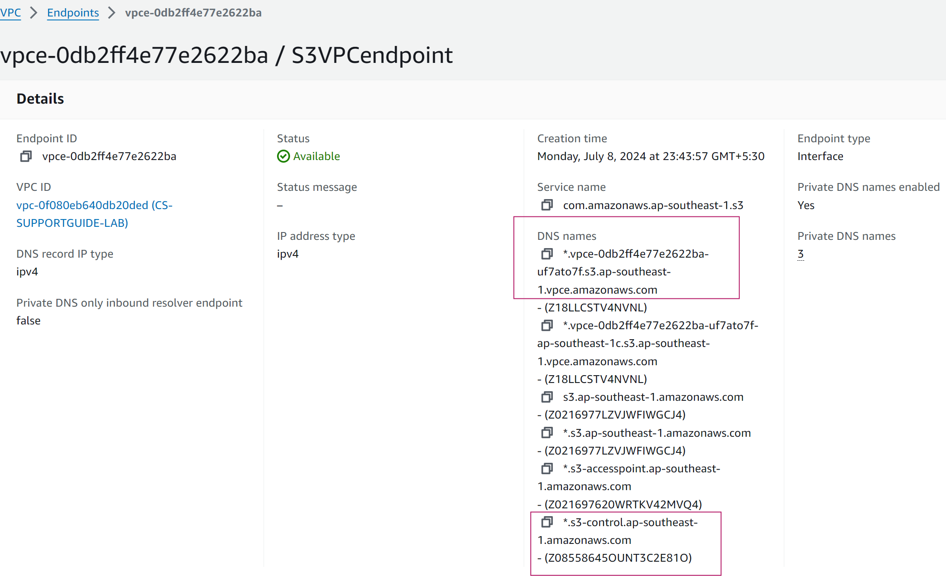The width and height of the screenshot is (946, 576).
Task: Copy the service name com.amazonaws.ap-southeast-1.s3
Action: tap(547, 205)
